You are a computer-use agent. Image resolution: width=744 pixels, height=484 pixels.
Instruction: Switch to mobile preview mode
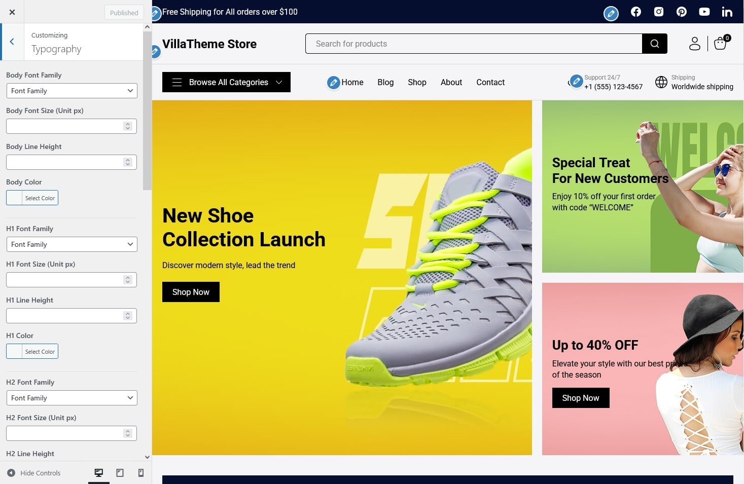pyautogui.click(x=141, y=473)
